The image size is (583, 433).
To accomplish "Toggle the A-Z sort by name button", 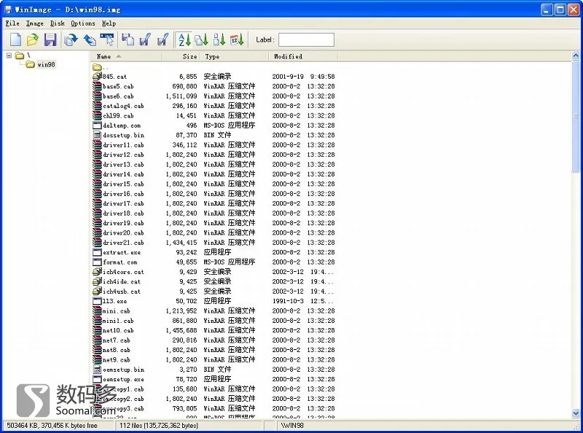I will pos(184,39).
